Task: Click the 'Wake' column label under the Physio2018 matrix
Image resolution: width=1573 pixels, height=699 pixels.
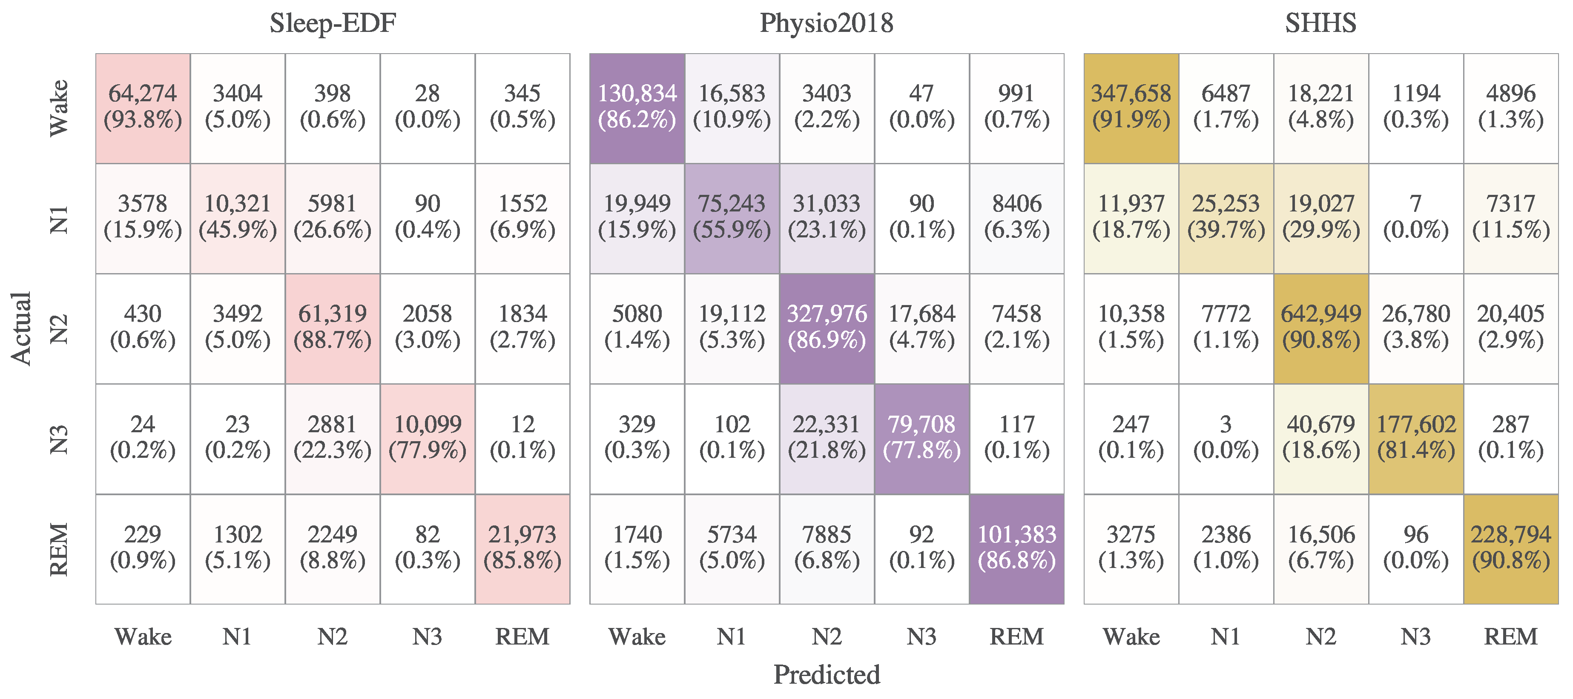Action: pos(637,637)
